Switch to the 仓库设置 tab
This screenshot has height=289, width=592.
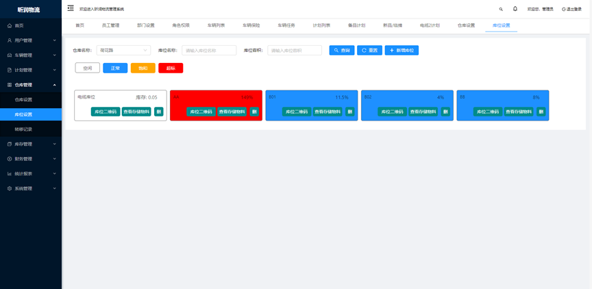click(x=466, y=25)
